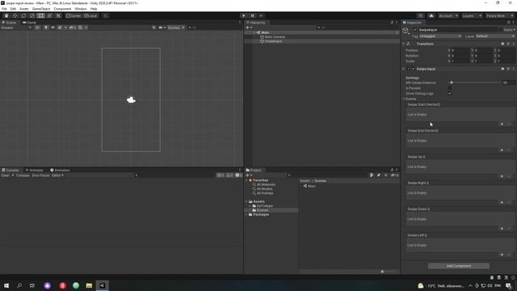Click Project search by label icon

click(379, 175)
